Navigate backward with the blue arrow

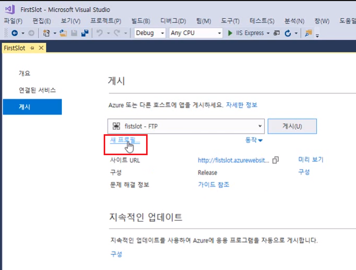click(x=15, y=33)
